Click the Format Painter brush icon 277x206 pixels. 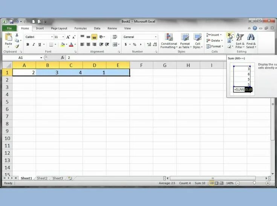tap(17, 46)
